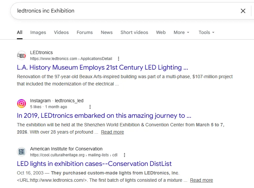Open the Tools dropdown
The height and width of the screenshot is (188, 254).
[206, 32]
